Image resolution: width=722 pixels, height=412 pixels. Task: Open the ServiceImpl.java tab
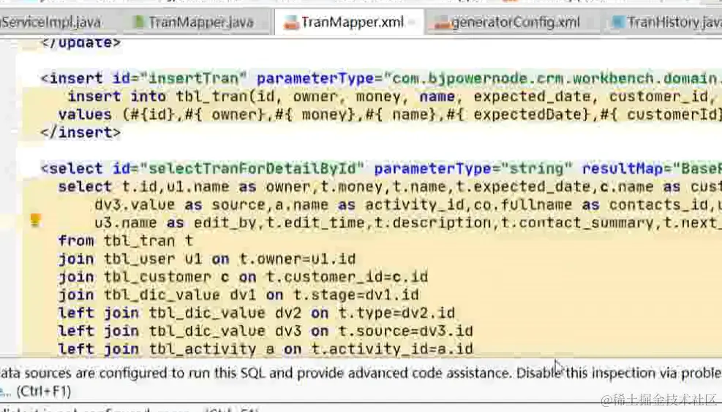50,22
